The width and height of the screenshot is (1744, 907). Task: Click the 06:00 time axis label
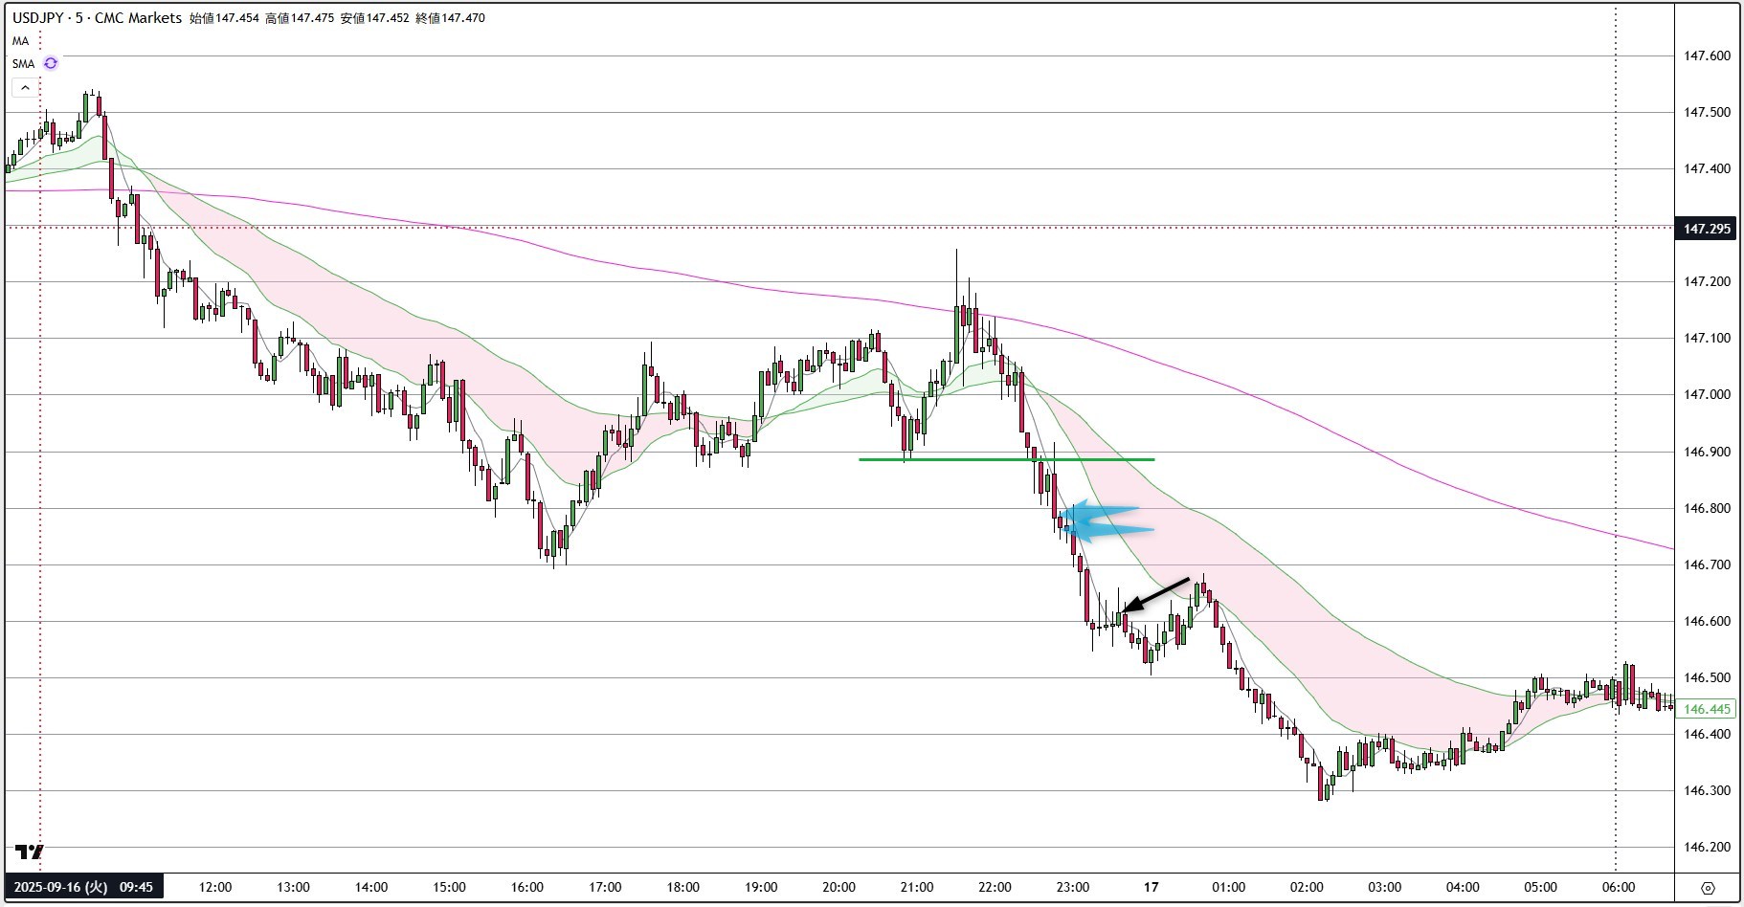tap(1618, 887)
